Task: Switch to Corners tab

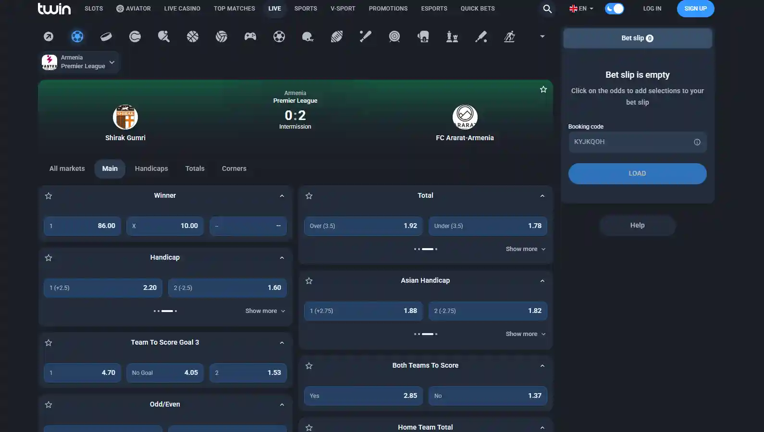Action: click(x=234, y=168)
